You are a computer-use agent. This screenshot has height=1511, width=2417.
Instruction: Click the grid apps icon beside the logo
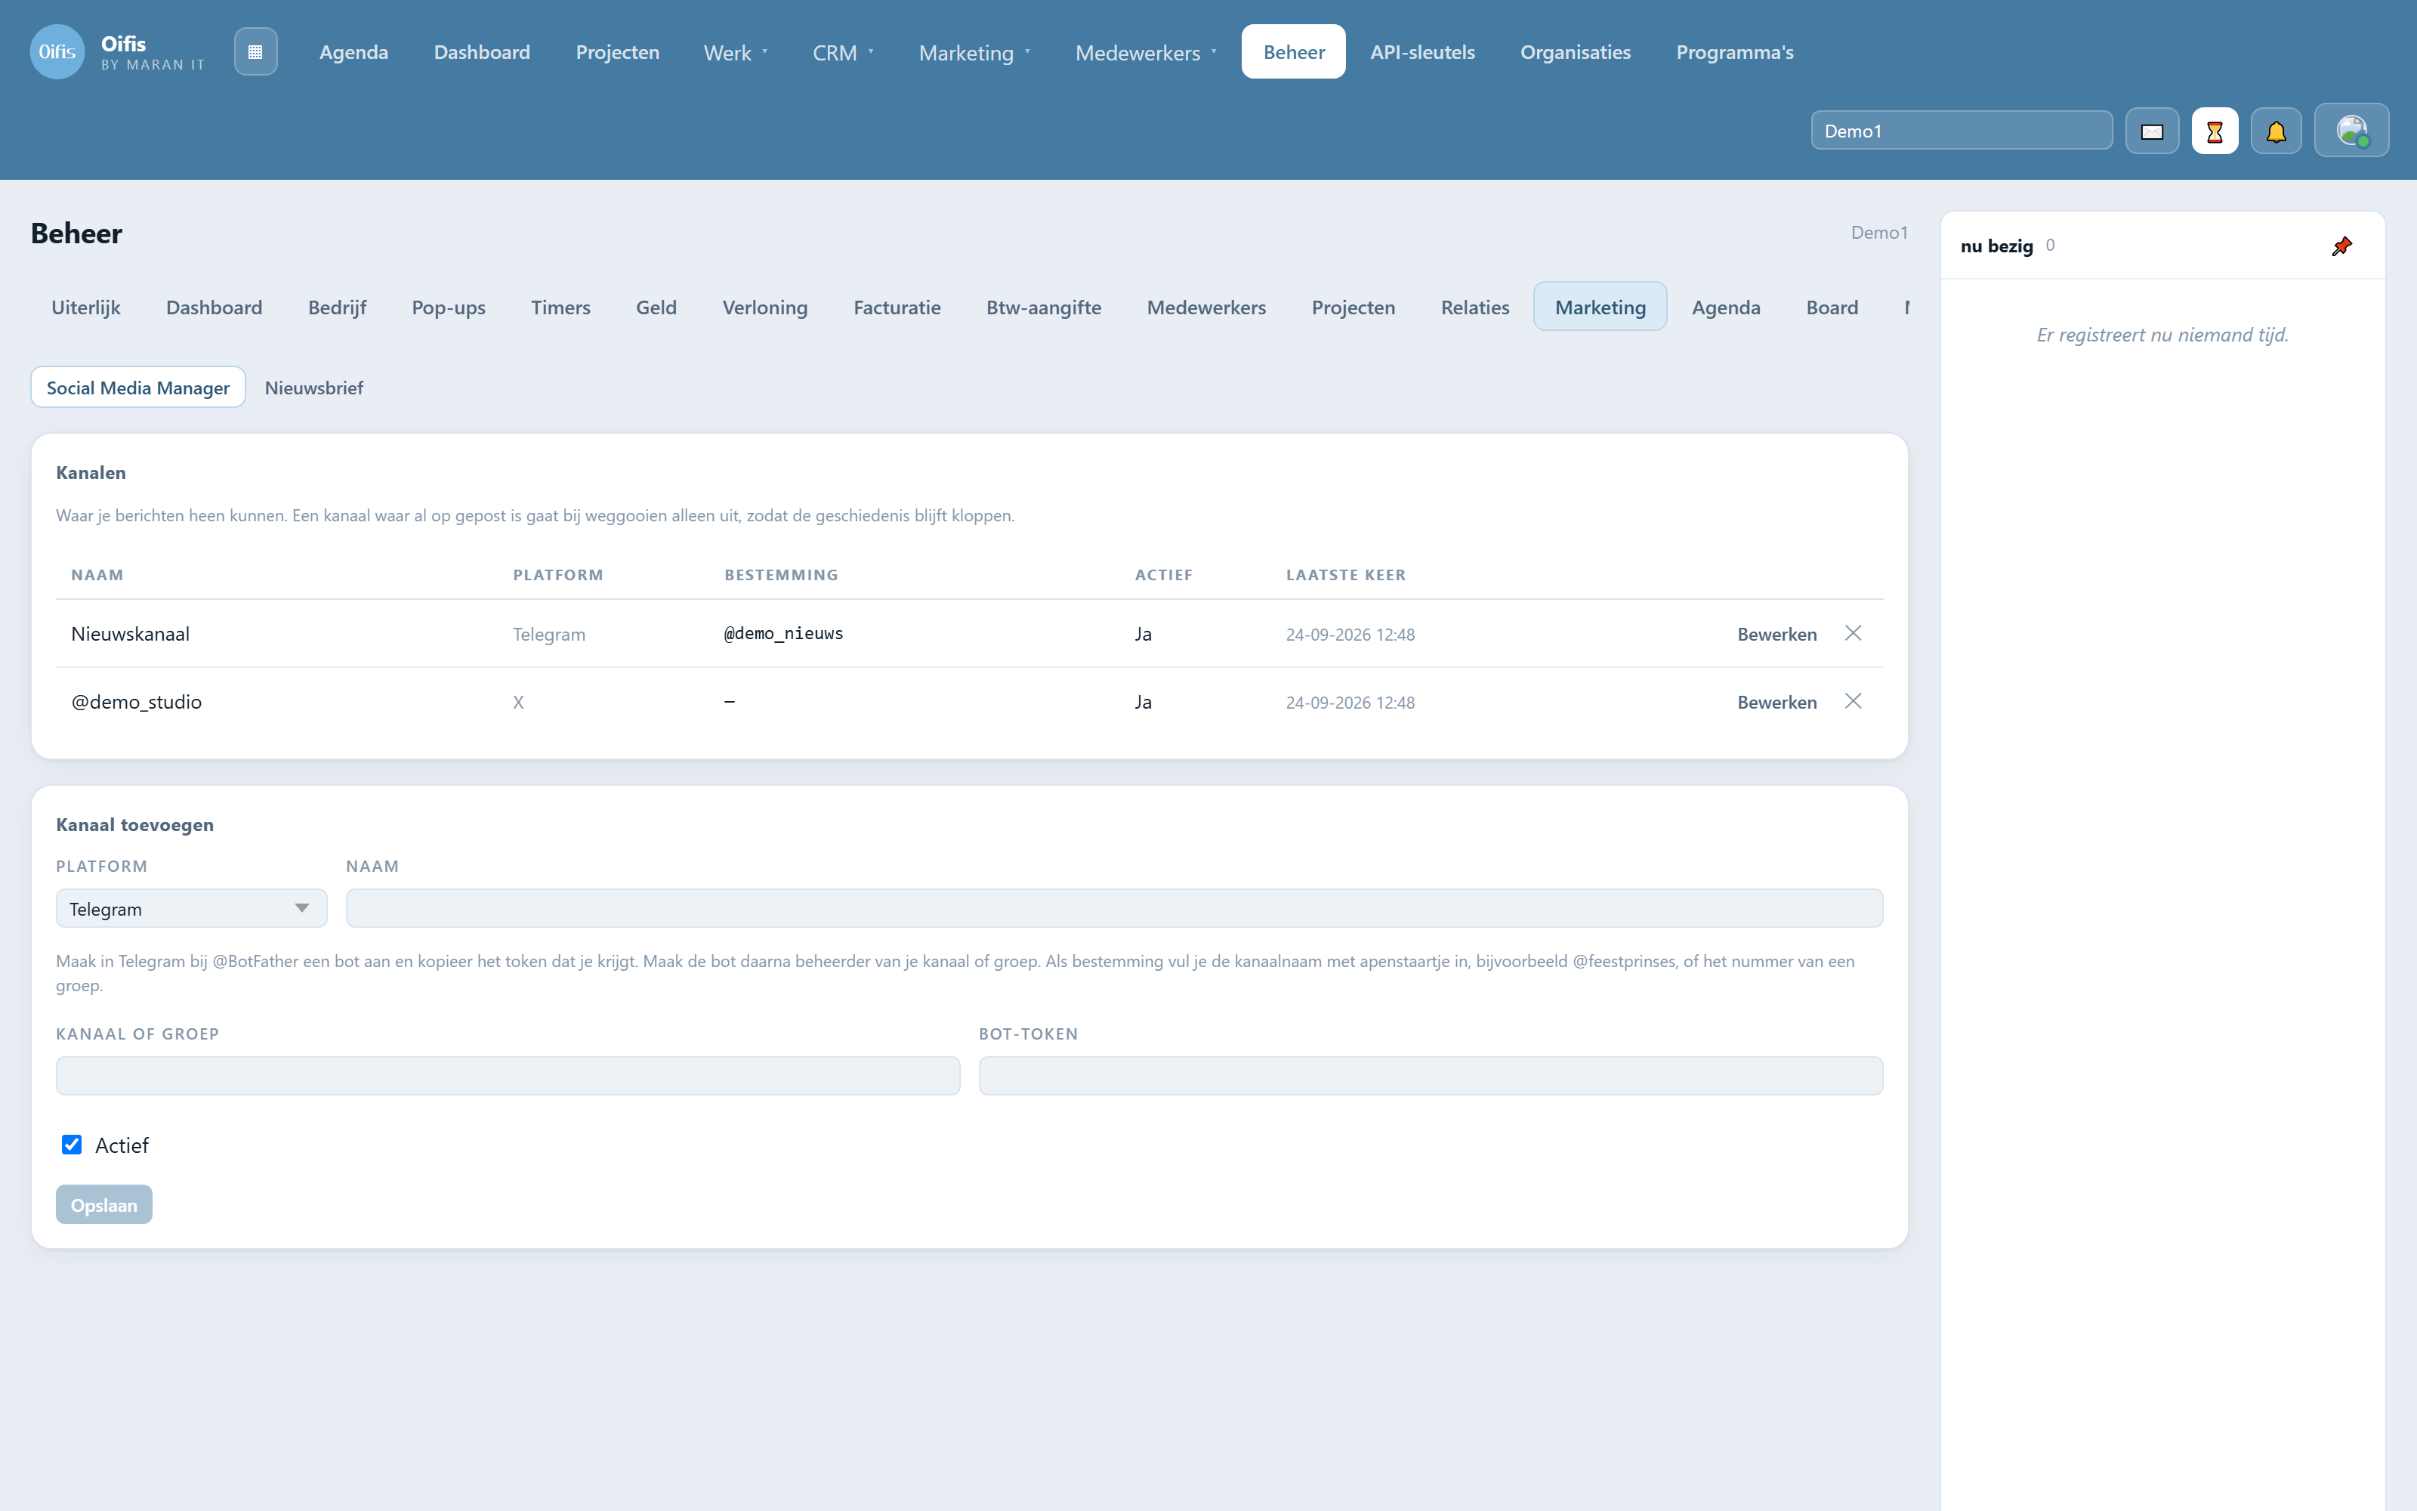click(256, 52)
